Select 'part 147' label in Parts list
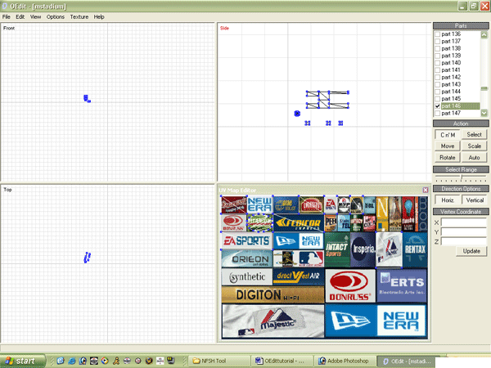 click(x=451, y=114)
